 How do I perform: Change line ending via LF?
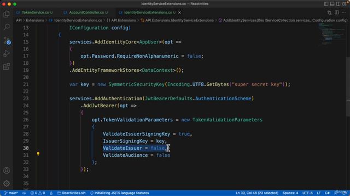318,193
